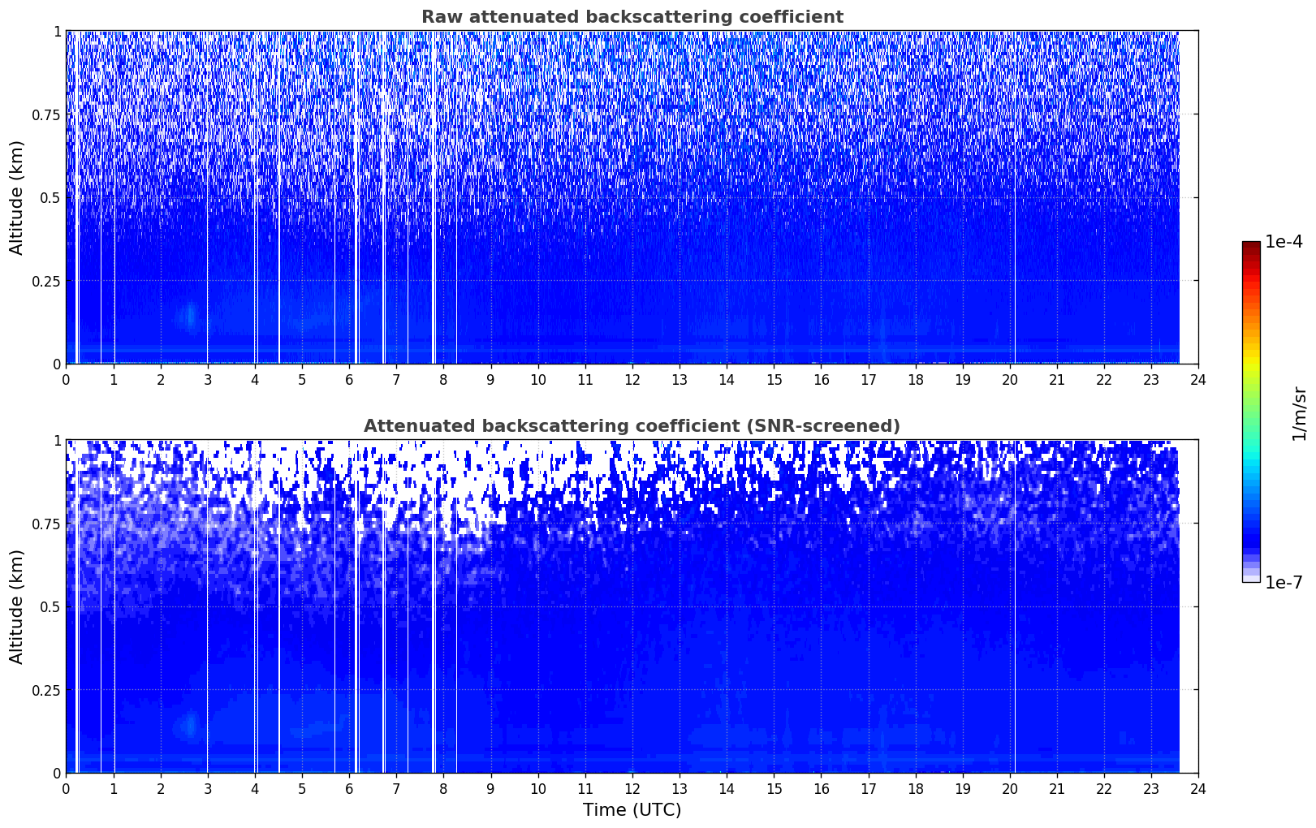Click the "Attenuated backscattering coefficient (SNR-screened)" title
The image size is (1316, 828).
point(632,426)
